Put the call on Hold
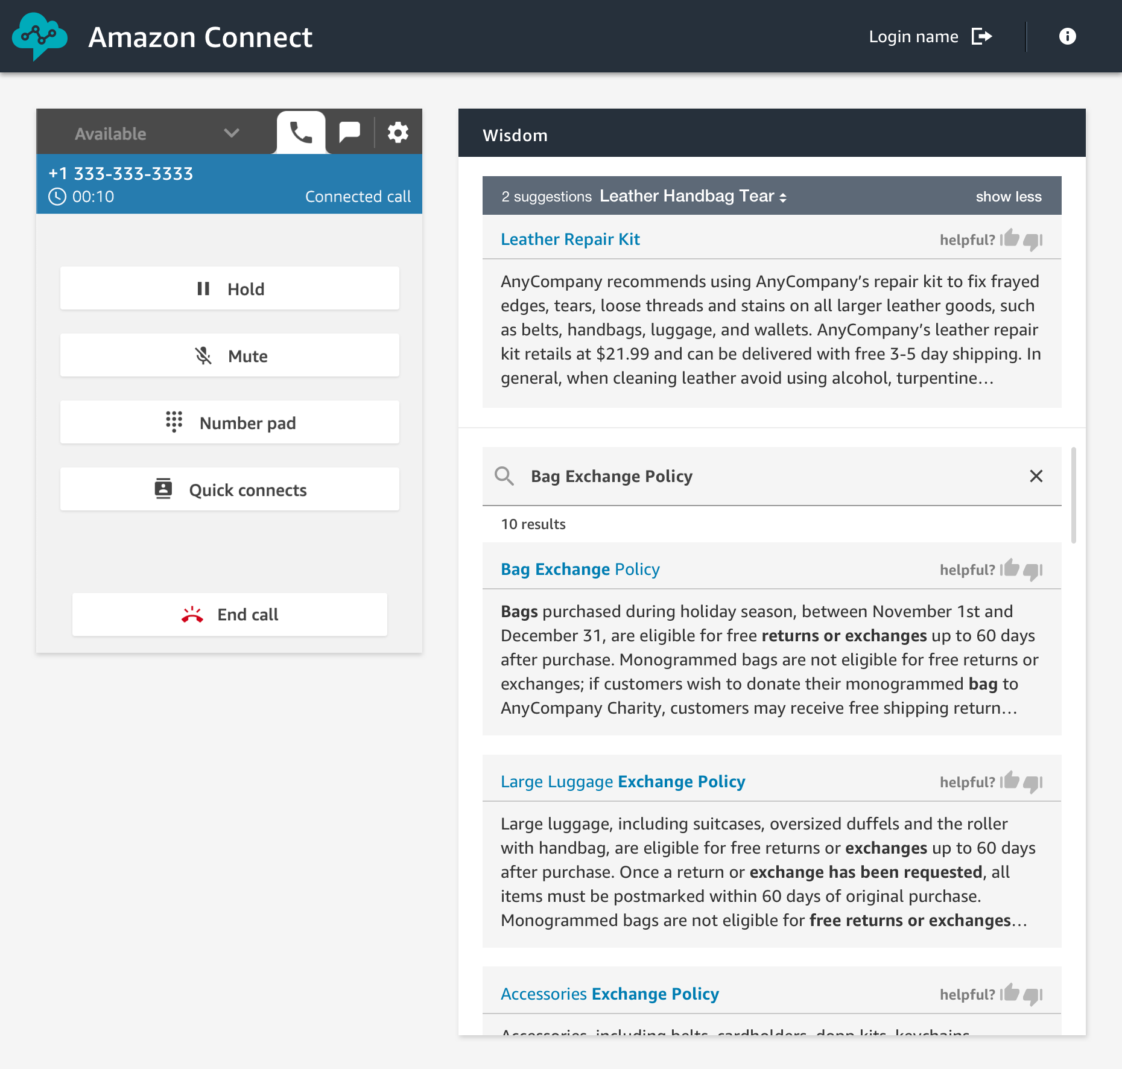This screenshot has height=1069, width=1122. [229, 289]
